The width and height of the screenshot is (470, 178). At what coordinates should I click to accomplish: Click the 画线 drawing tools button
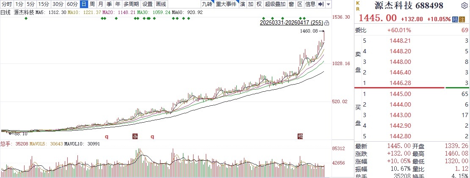[161, 4]
